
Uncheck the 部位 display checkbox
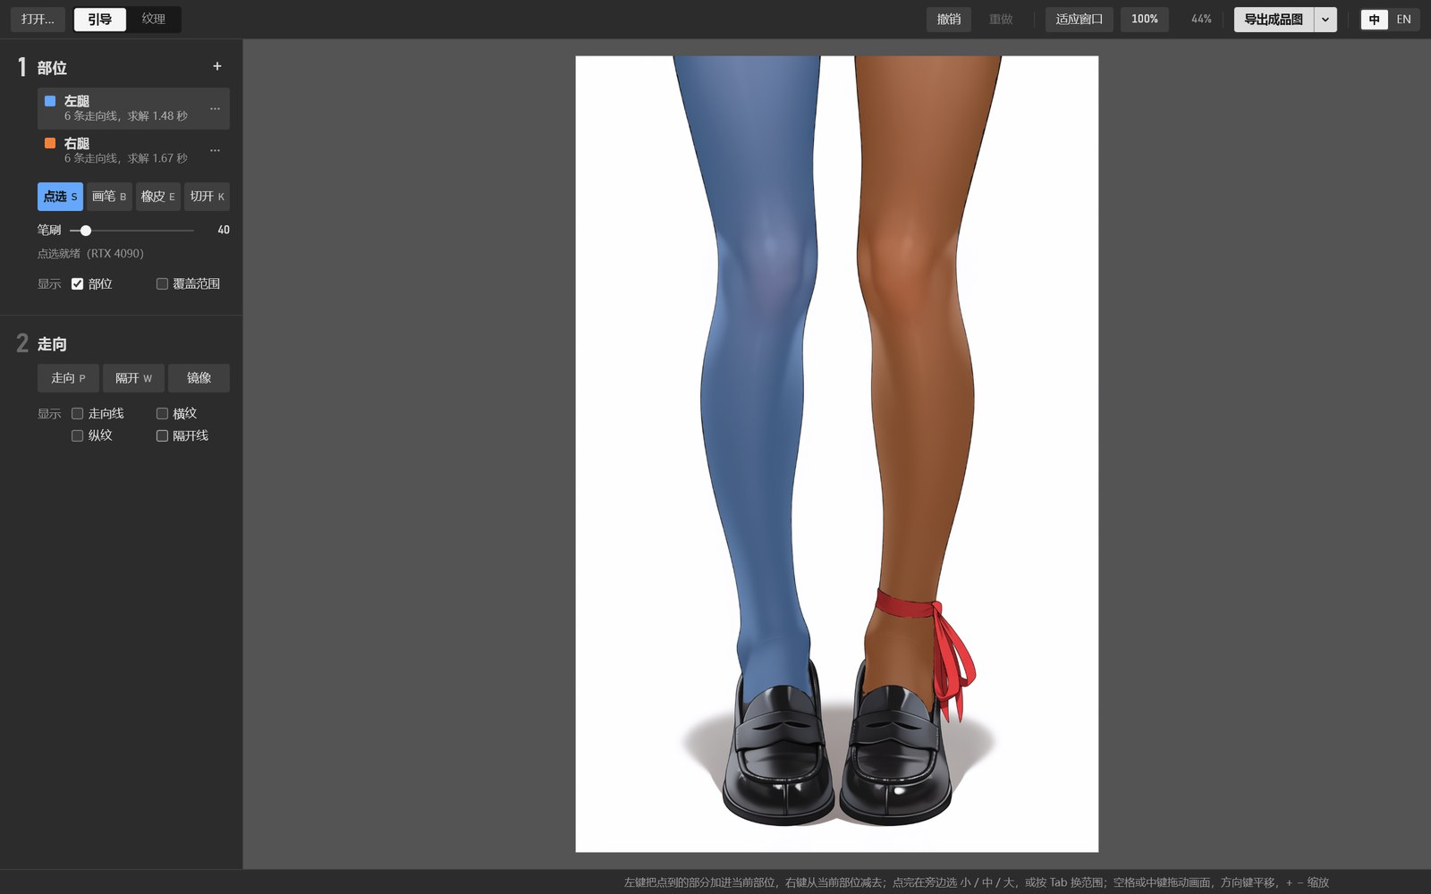[78, 283]
